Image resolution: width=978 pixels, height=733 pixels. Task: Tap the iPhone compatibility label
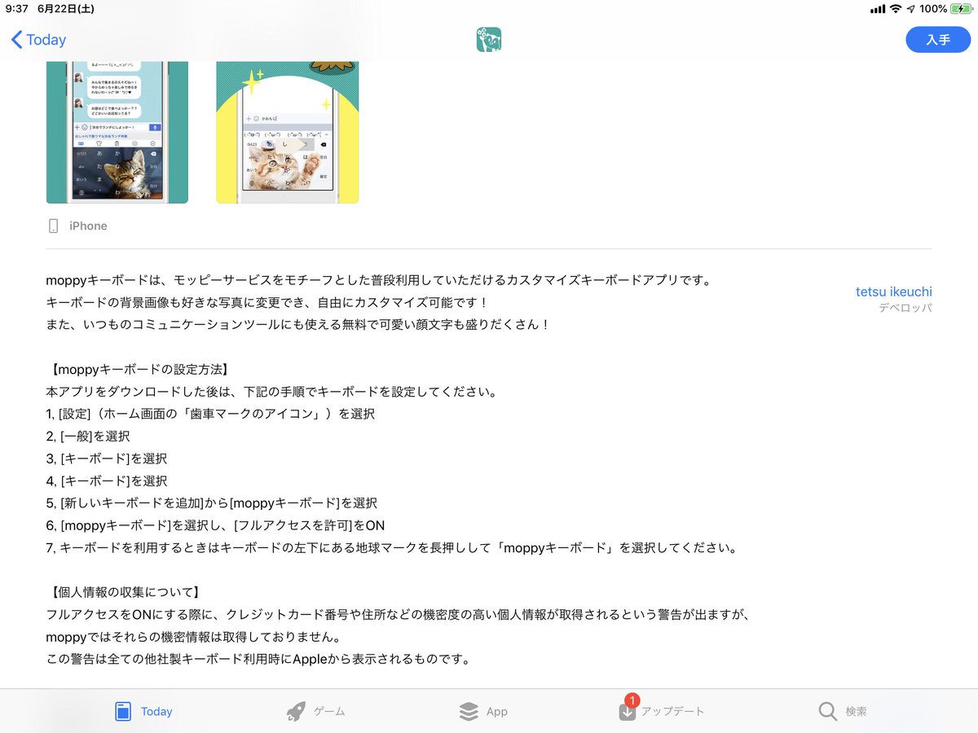click(x=88, y=226)
